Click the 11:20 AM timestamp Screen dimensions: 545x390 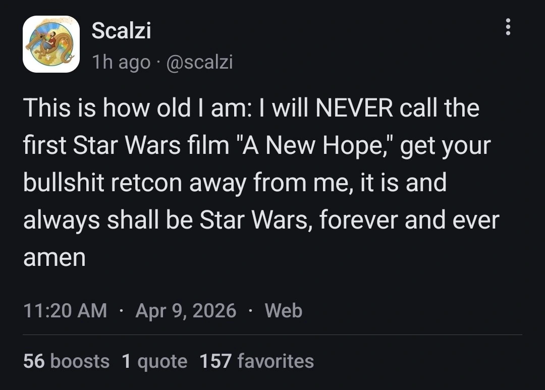click(x=66, y=311)
